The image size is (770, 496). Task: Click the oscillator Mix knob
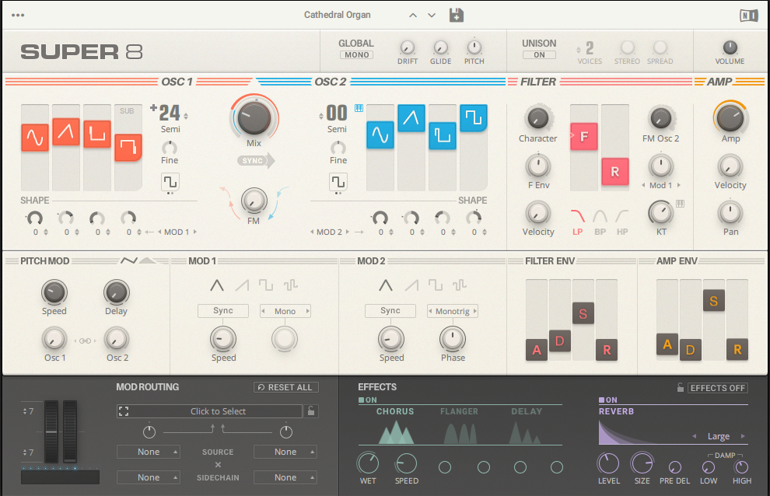254,118
